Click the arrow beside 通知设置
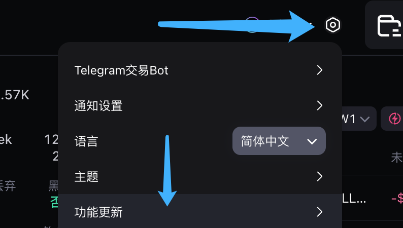Screen dimensions: 403x228 click(319, 105)
